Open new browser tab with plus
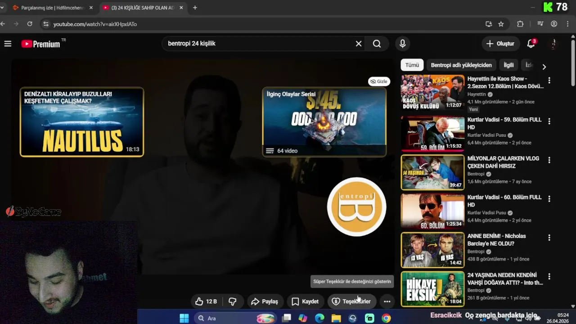This screenshot has width=576, height=324. click(x=195, y=8)
